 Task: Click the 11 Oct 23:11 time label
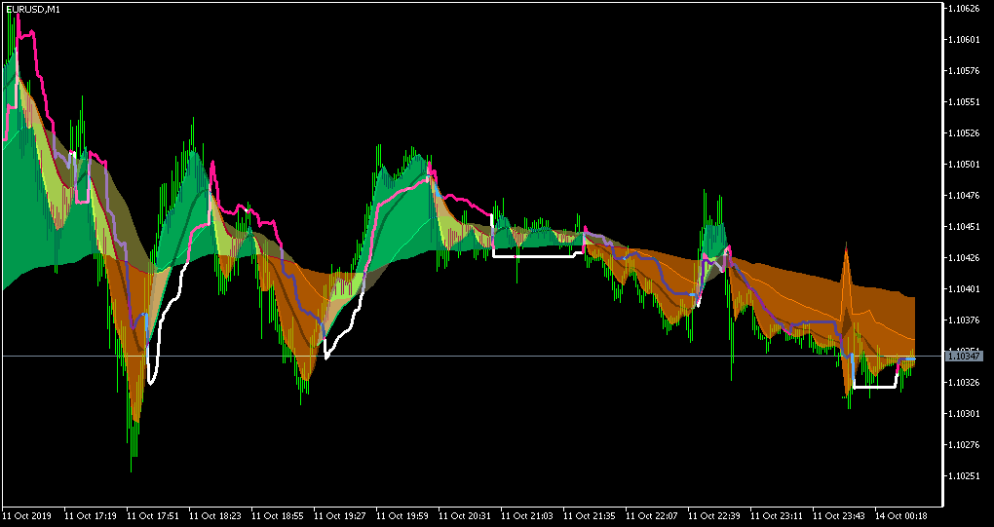(x=776, y=515)
